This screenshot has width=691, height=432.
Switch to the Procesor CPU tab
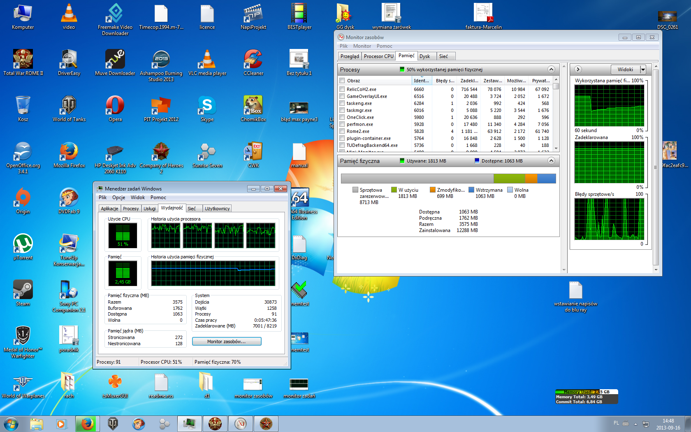point(378,56)
